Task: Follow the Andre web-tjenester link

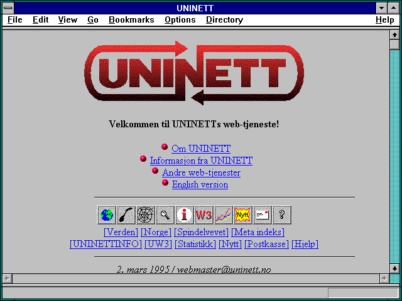Action: [201, 172]
